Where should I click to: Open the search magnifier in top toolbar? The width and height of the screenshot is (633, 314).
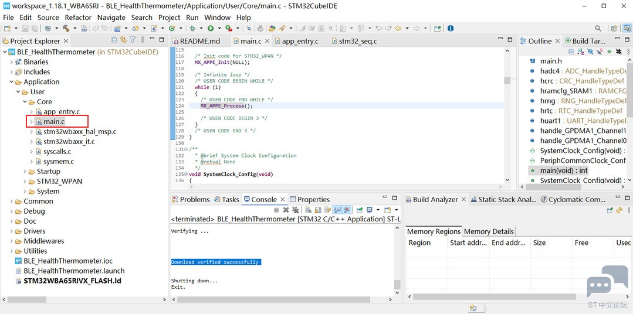pos(598,28)
